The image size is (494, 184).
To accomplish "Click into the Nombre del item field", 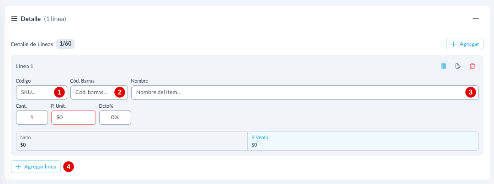I will [x=305, y=93].
